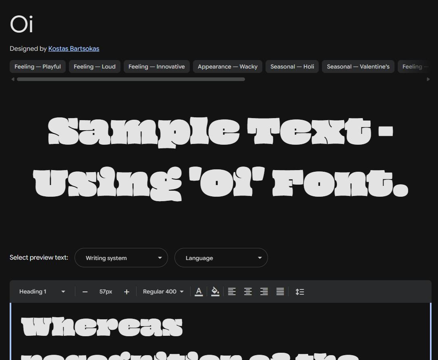This screenshot has width=438, height=360.
Task: Align text to the right
Action: [264, 291]
